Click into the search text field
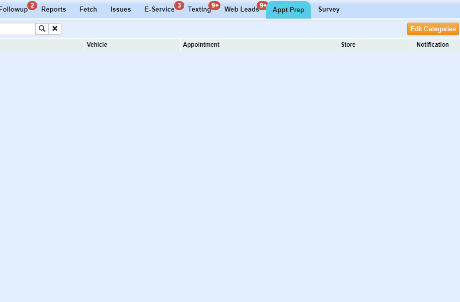This screenshot has width=460, height=302. click(x=18, y=29)
